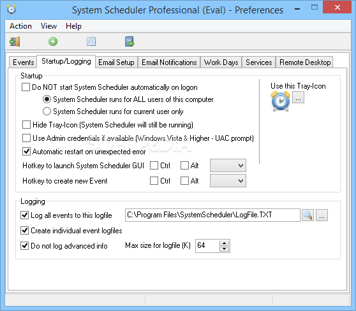Screen dimensions: 356x311
Task: Open key dropdown for launch GUI hotkey
Action: pyautogui.click(x=228, y=165)
